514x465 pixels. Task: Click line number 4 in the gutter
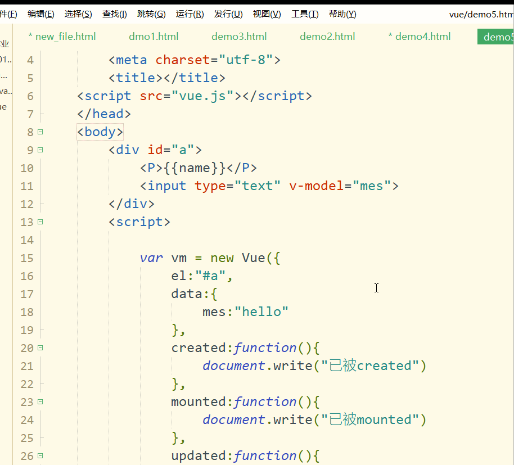pos(30,60)
